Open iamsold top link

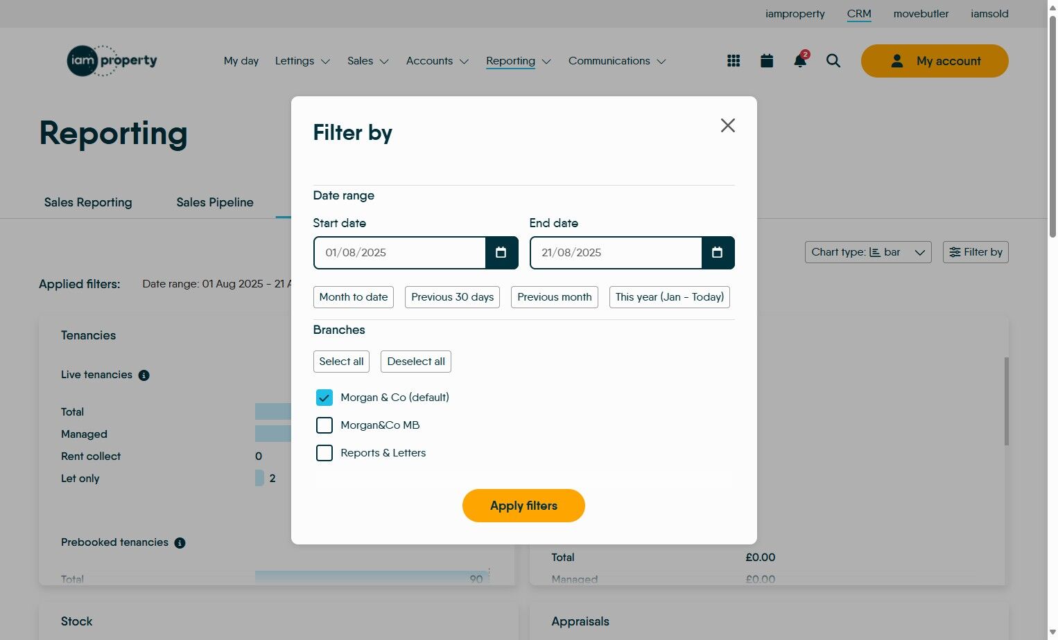point(989,14)
